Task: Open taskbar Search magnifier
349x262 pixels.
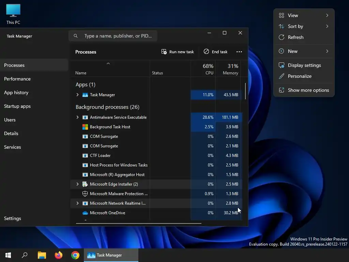Action: (x=25, y=255)
